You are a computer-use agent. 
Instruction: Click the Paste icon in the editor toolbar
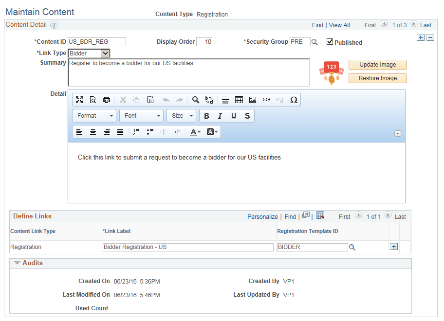coord(150,100)
